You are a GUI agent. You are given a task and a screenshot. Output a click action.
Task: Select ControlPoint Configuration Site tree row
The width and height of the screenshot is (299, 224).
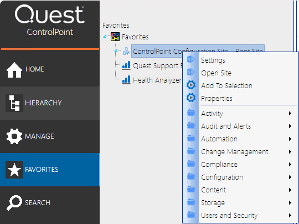[198, 51]
